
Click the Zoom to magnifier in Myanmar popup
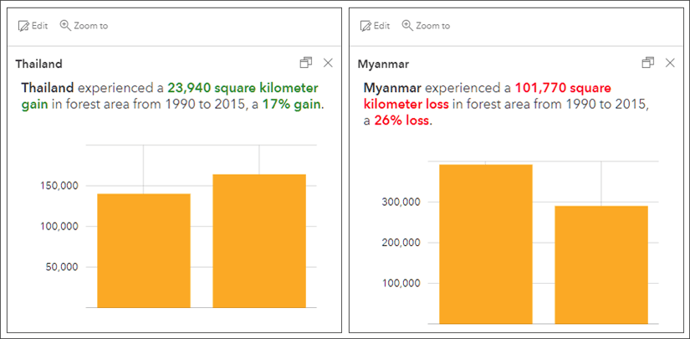[x=407, y=26]
